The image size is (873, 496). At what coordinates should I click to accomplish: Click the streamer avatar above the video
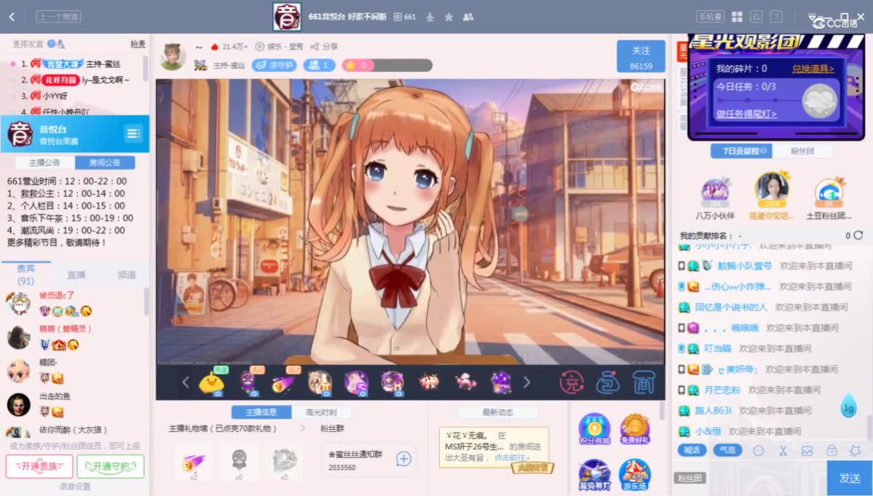pos(173,56)
